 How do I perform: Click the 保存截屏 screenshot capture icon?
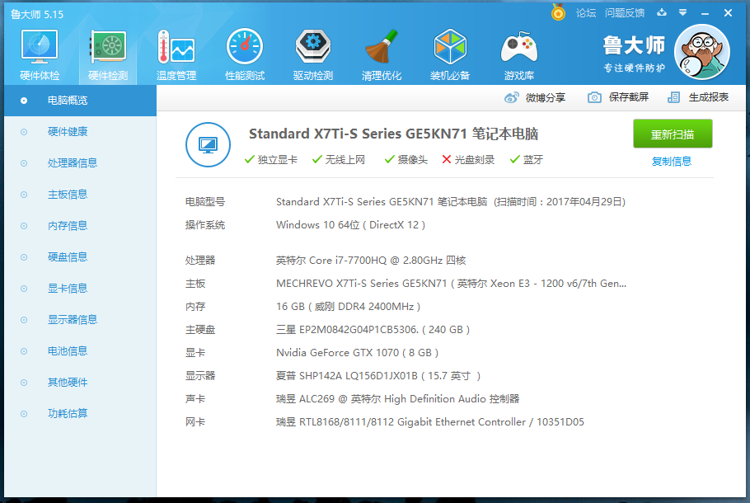point(595,97)
